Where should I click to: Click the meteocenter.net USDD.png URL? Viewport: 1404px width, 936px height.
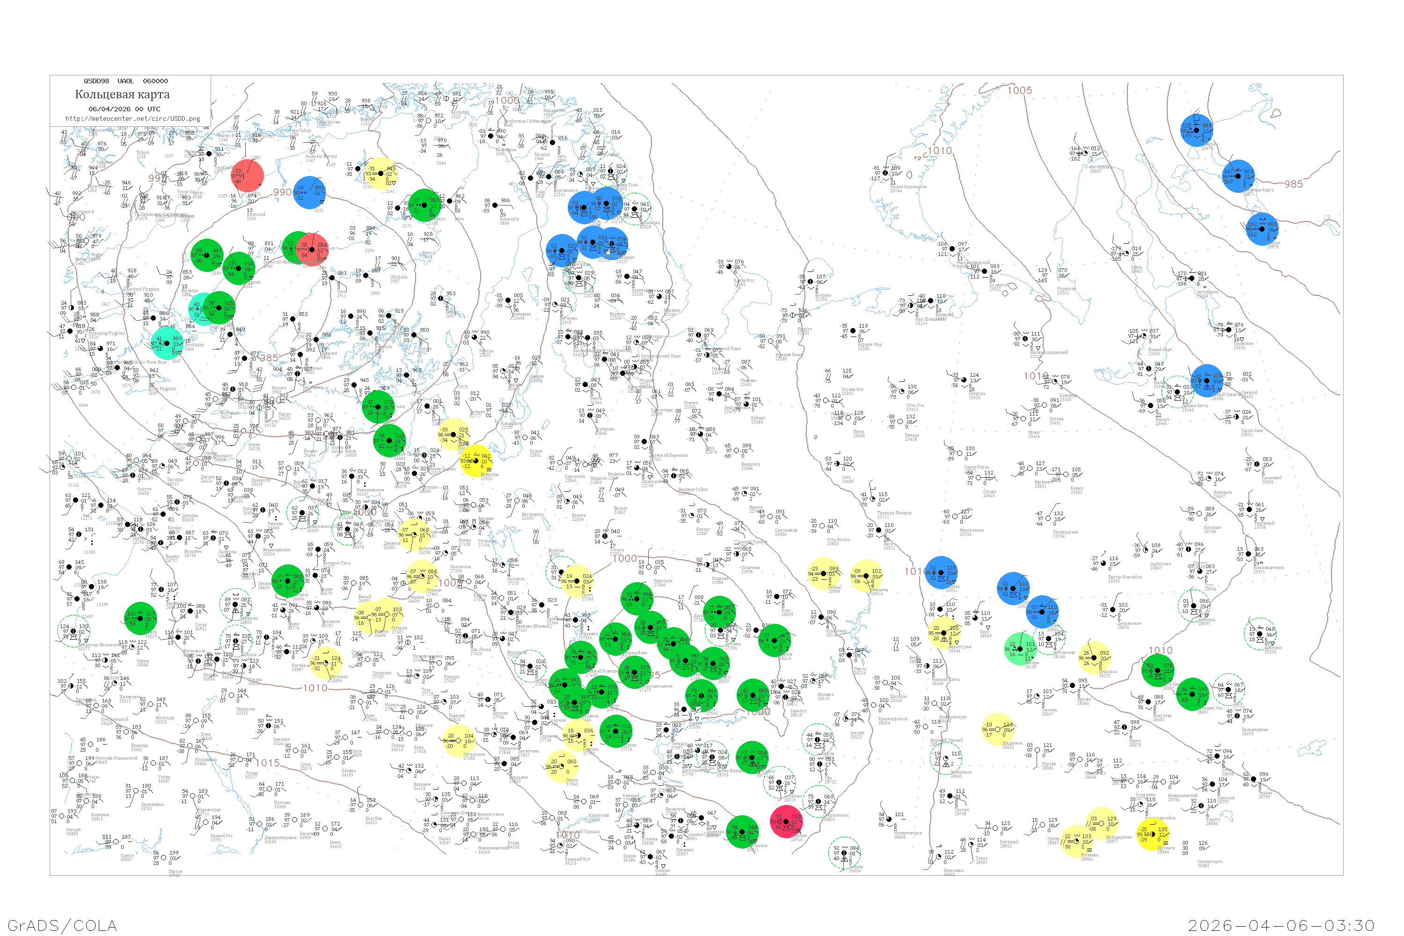point(132,119)
